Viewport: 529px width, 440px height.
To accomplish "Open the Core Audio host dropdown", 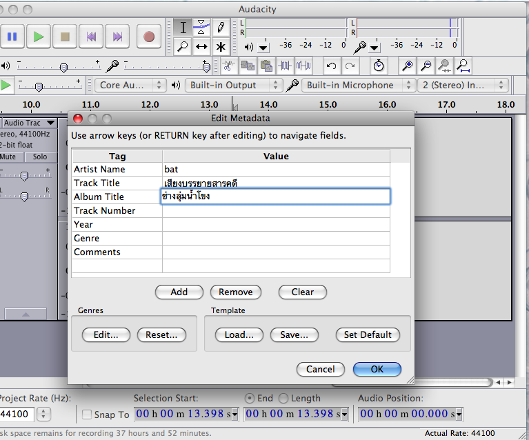I will pos(130,85).
